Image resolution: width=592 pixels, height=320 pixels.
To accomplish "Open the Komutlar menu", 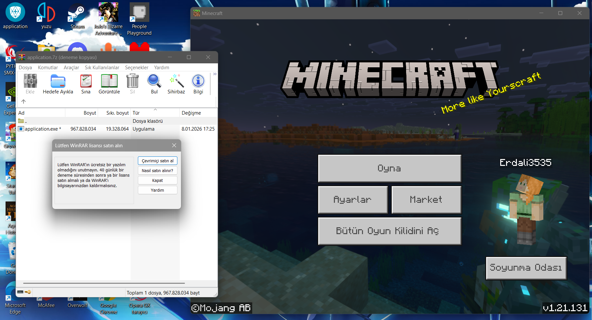I will tap(48, 68).
